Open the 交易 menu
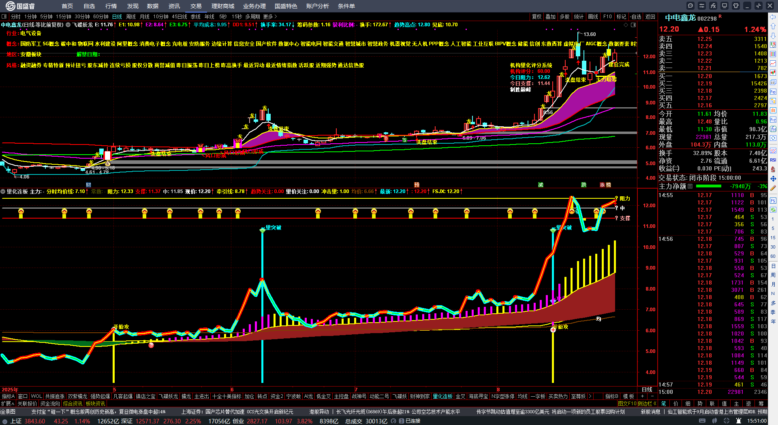Image resolution: width=778 pixels, height=425 pixels. point(196,6)
